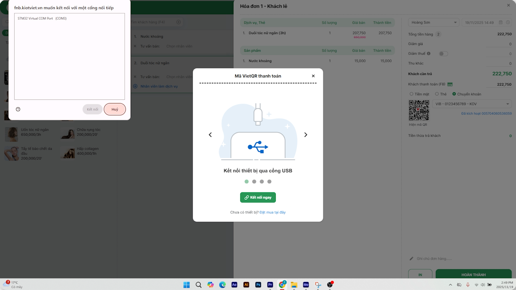Click the Đã kích hoạt 005704060536059 link
This screenshot has height=290, width=516.
point(486,113)
